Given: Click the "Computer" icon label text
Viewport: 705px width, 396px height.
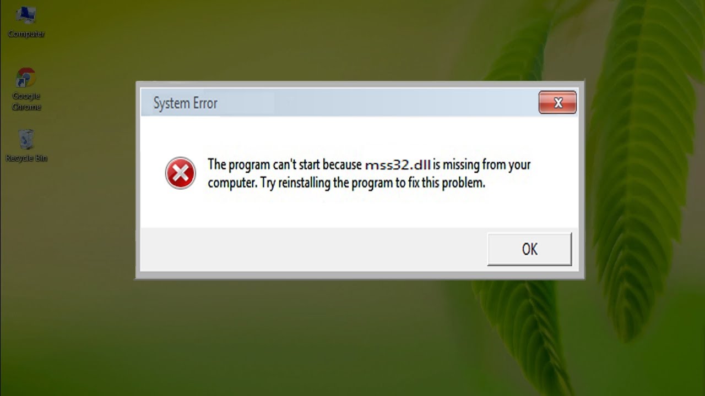Looking at the screenshot, I should click(26, 34).
